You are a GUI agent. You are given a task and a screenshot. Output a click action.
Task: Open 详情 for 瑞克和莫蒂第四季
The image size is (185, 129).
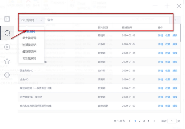click(160, 106)
